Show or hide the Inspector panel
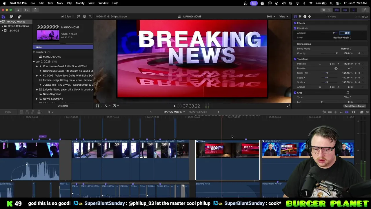 point(353,10)
